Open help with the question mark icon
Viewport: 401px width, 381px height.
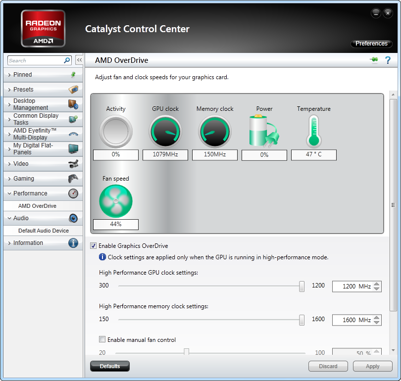coord(388,60)
